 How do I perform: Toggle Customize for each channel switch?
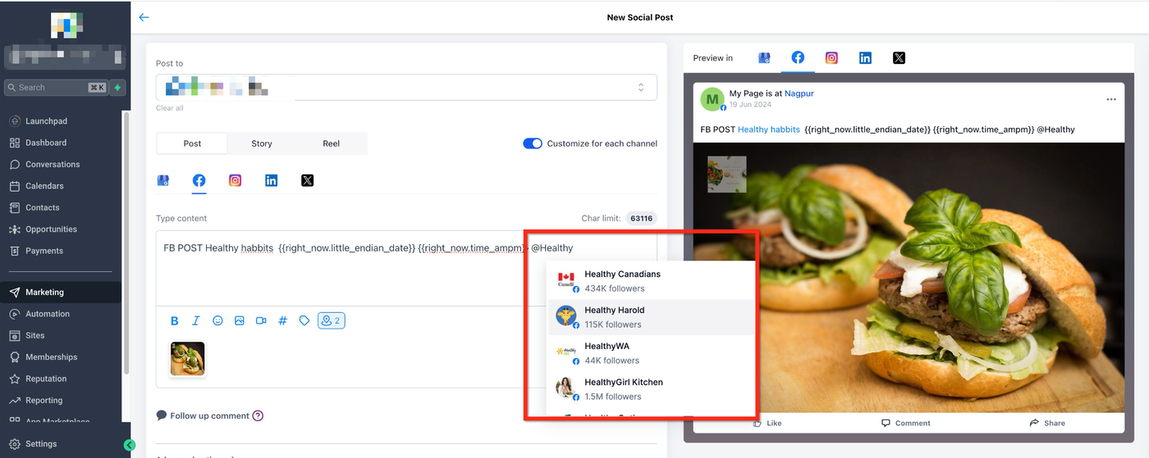click(x=533, y=143)
